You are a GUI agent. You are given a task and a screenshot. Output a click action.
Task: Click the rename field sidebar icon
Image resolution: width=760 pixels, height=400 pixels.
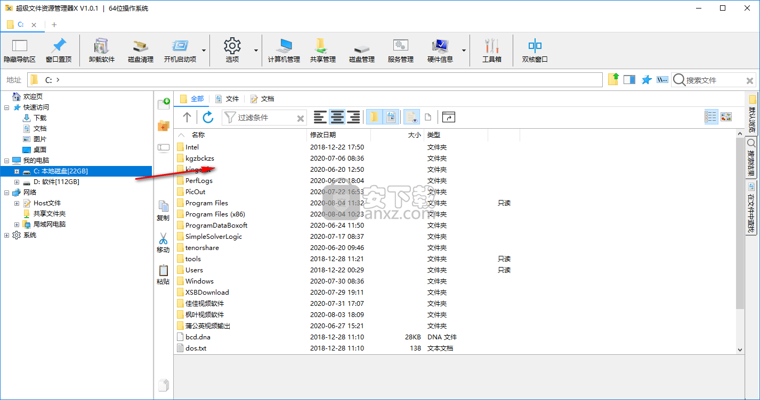point(164,147)
